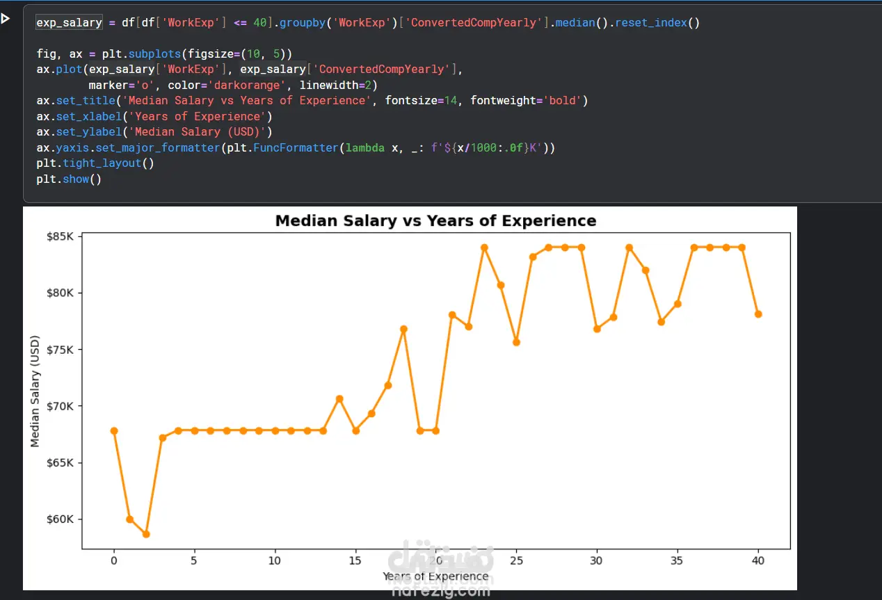Click the ax.set_xlabel code line

[154, 117]
